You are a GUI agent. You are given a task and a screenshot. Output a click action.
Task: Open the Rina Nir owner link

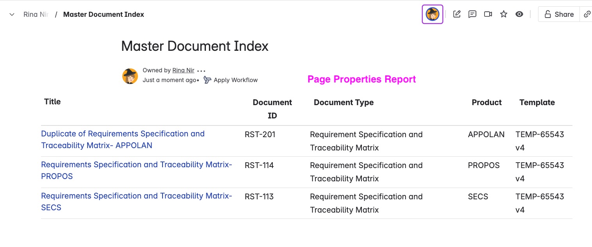click(183, 70)
